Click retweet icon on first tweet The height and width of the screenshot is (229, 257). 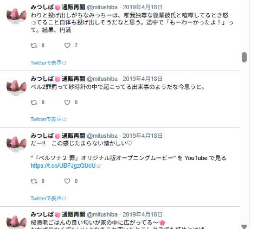coord(34,46)
